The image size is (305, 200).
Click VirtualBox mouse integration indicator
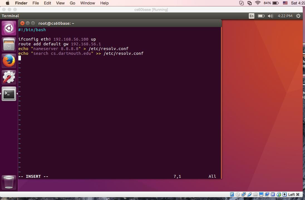click(279, 194)
